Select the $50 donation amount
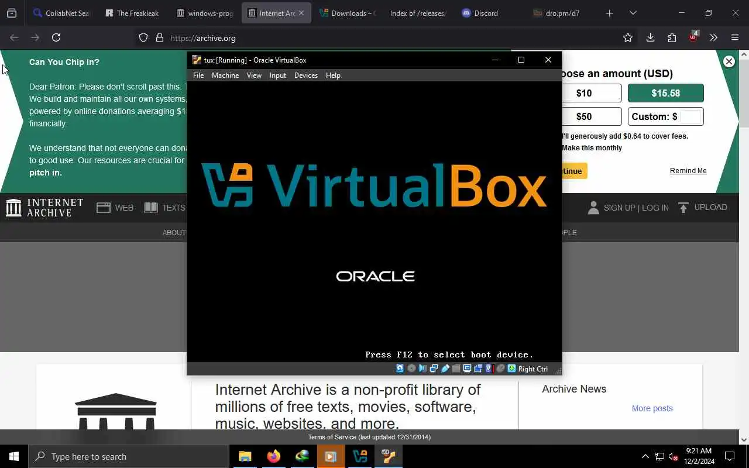Screen dimensions: 749x468 (590, 116)
